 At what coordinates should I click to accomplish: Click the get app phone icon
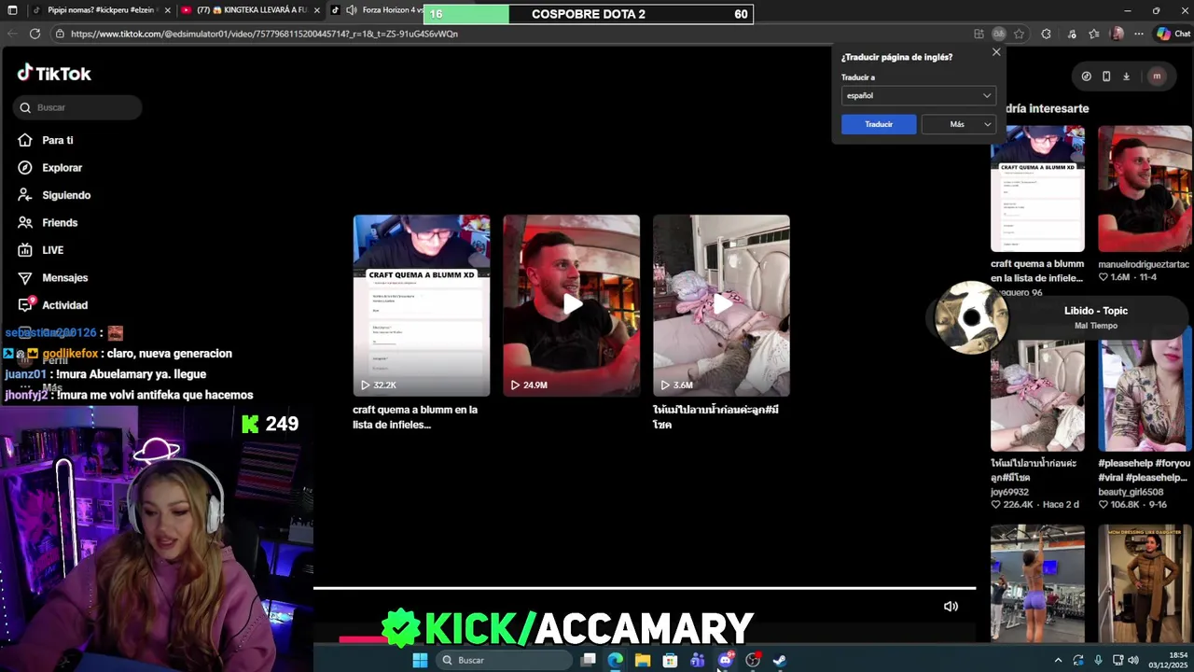tap(1106, 77)
